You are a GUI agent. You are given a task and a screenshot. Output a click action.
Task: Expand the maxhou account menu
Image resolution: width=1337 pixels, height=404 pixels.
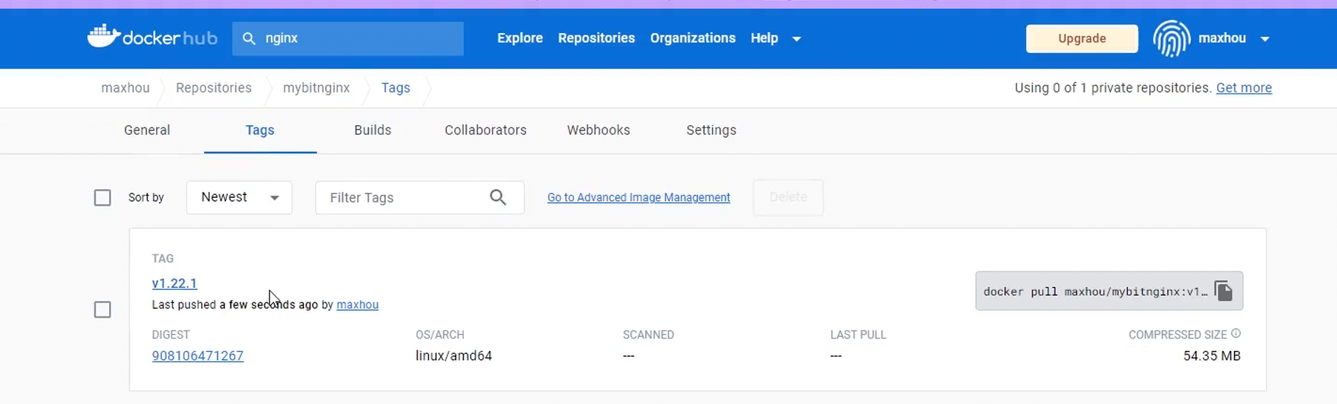tap(1265, 39)
